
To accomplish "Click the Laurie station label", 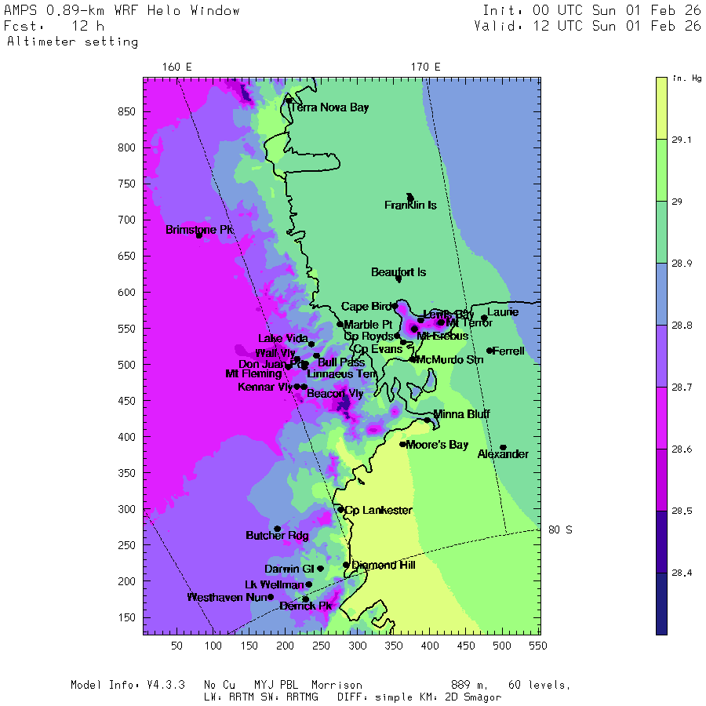I will coord(503,312).
